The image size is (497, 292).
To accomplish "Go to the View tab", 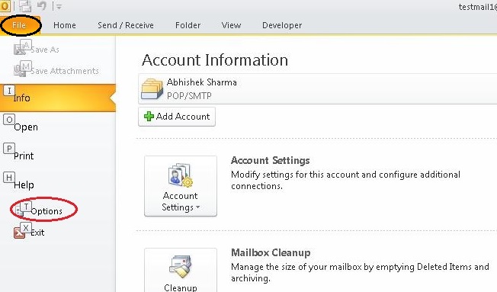I will click(231, 25).
